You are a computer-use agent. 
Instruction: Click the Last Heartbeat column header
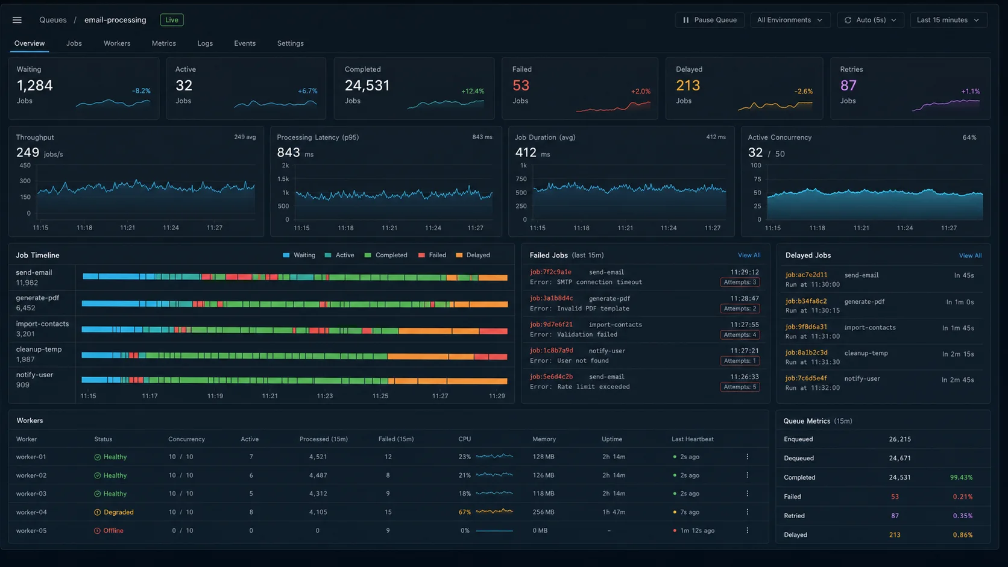click(x=693, y=439)
